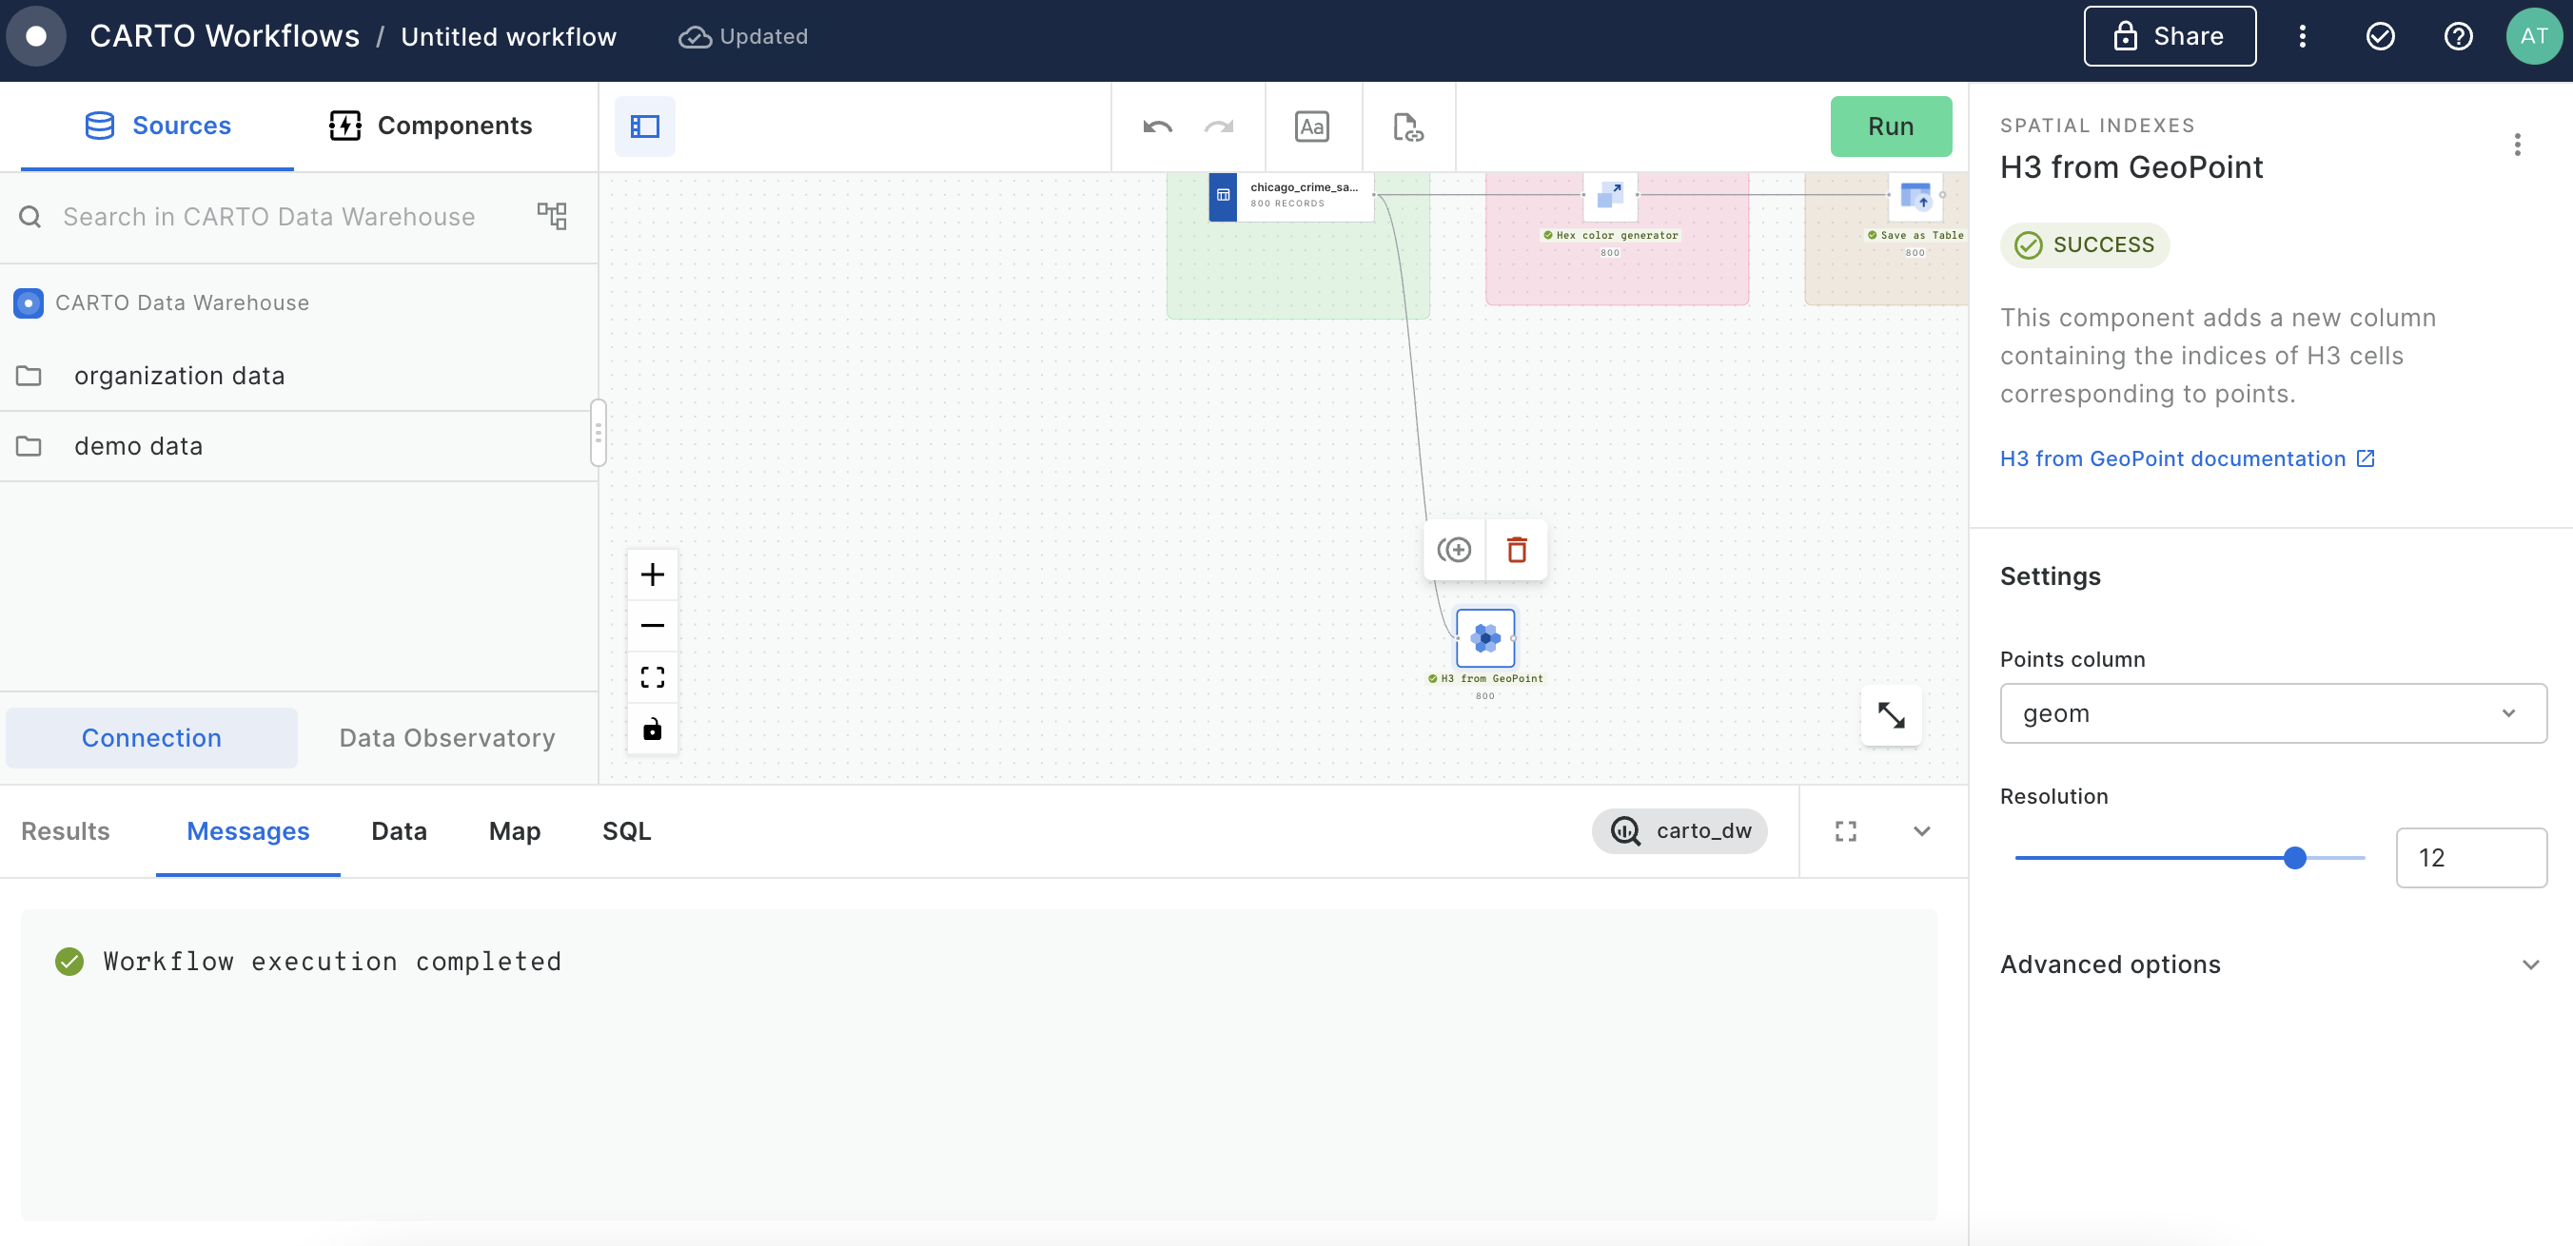Image resolution: width=2573 pixels, height=1246 pixels.
Task: Click the Workflow execution completed message
Action: click(x=331, y=962)
